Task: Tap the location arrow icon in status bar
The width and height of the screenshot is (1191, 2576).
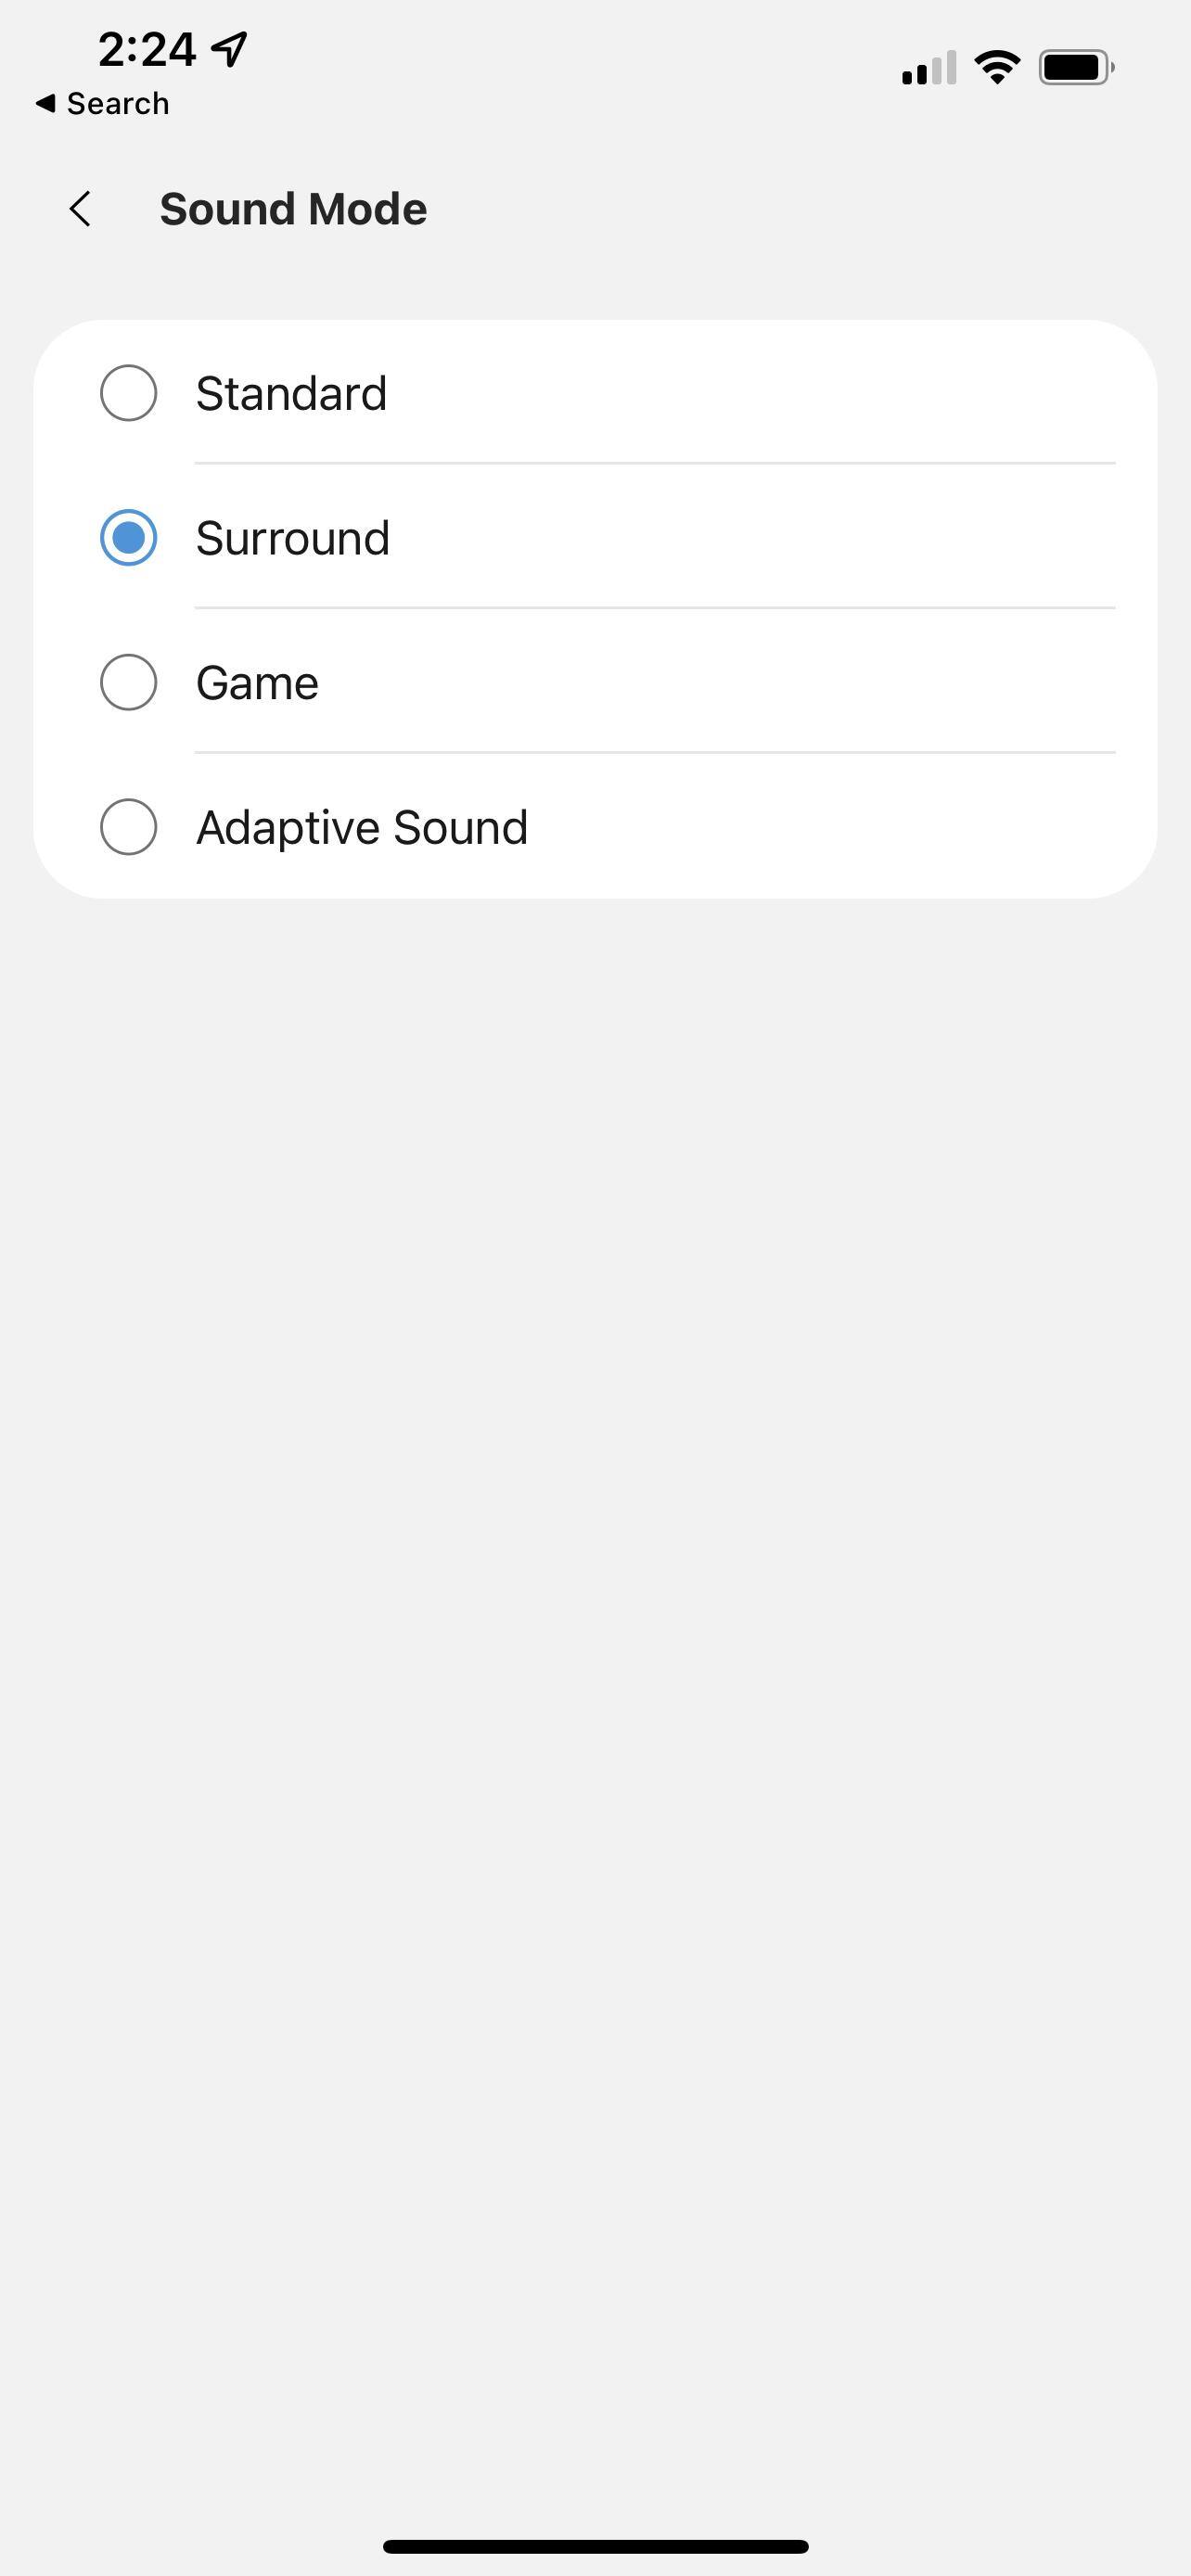Action: [230, 48]
